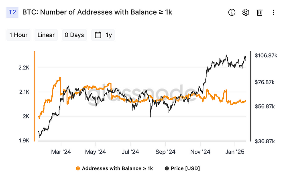Screen dimensions: 281x176
Task: Toggle Addresses with Balance ≥ 1k legend series
Action: pyautogui.click(x=114, y=168)
